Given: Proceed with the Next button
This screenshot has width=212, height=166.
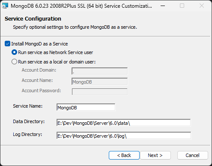Looking at the screenshot, I should (x=155, y=155).
